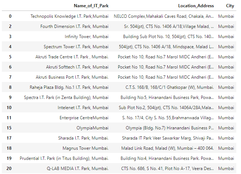Screen dimensions: 241x174
Task: Click the Name_of_IT_Park column header
Action: tap(91, 6)
